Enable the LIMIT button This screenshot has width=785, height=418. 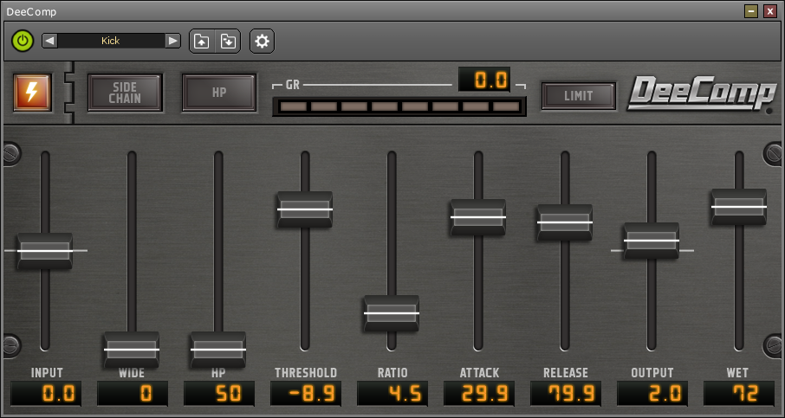tap(579, 95)
